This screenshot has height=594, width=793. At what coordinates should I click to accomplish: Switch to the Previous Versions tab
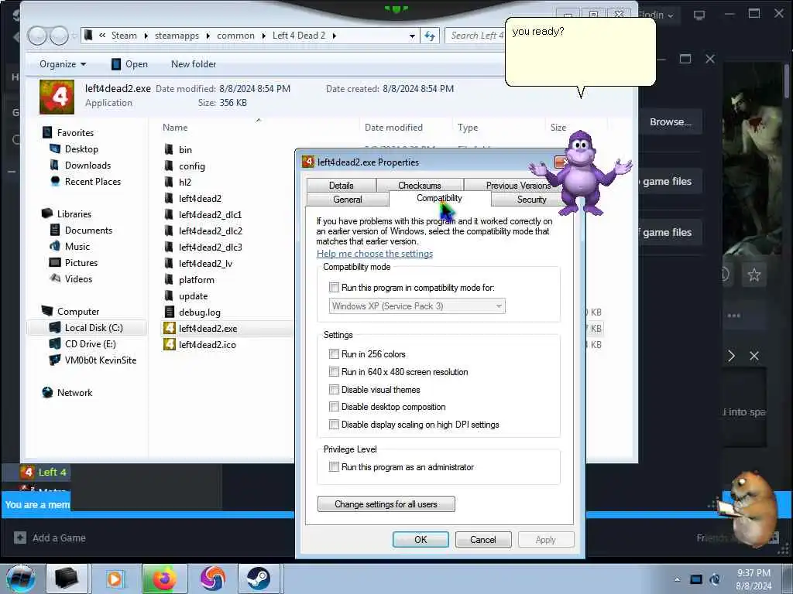tap(517, 186)
